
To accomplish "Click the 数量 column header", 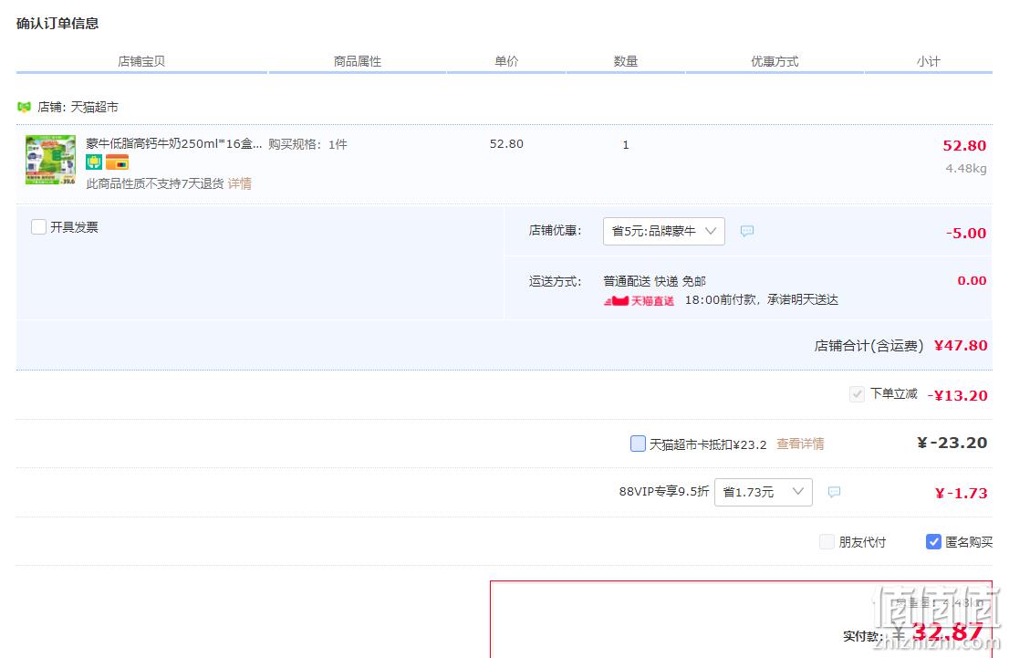I will pyautogui.click(x=626, y=61).
